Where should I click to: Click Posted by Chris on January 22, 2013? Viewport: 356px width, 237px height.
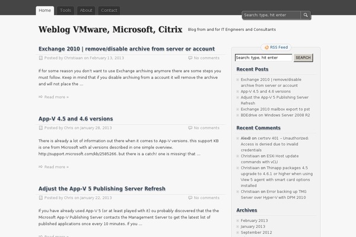78,197
